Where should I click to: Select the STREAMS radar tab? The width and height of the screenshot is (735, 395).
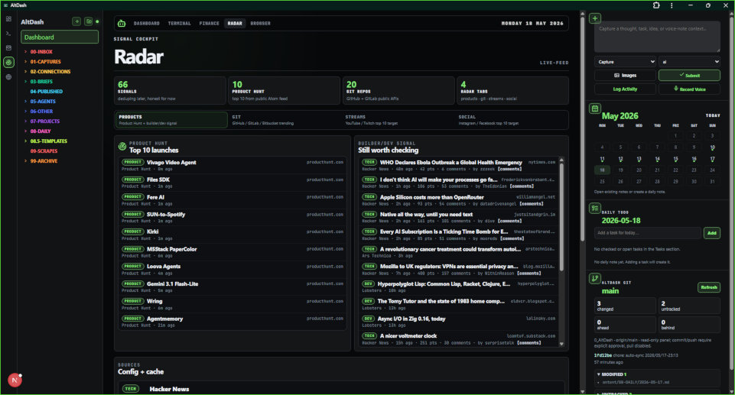[x=398, y=120]
